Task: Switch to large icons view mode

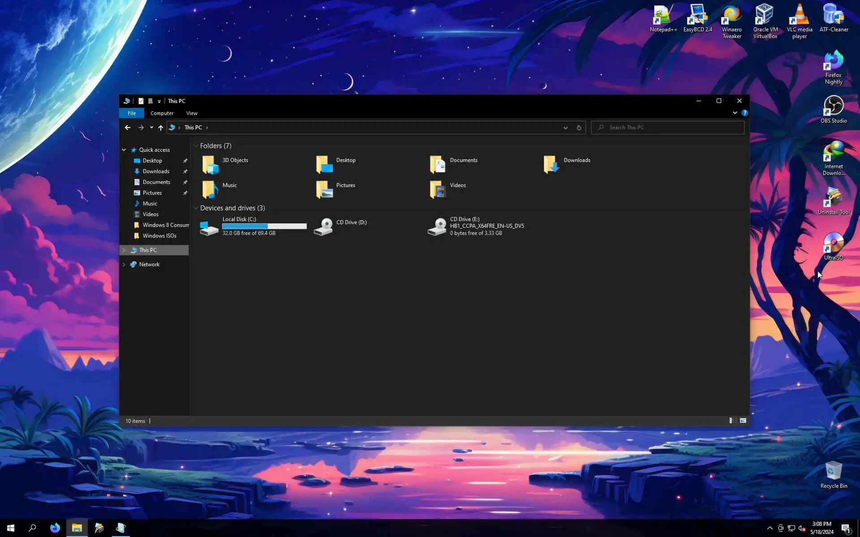Action: pos(743,421)
